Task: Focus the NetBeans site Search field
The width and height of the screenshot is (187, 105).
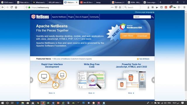Action: point(142,17)
